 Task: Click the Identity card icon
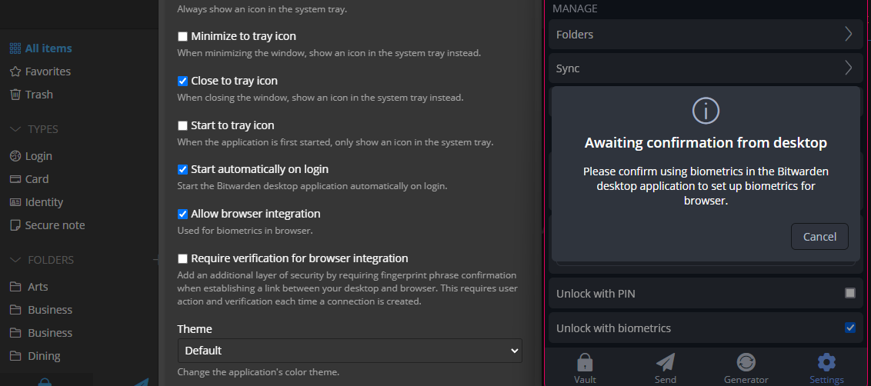[x=15, y=202]
